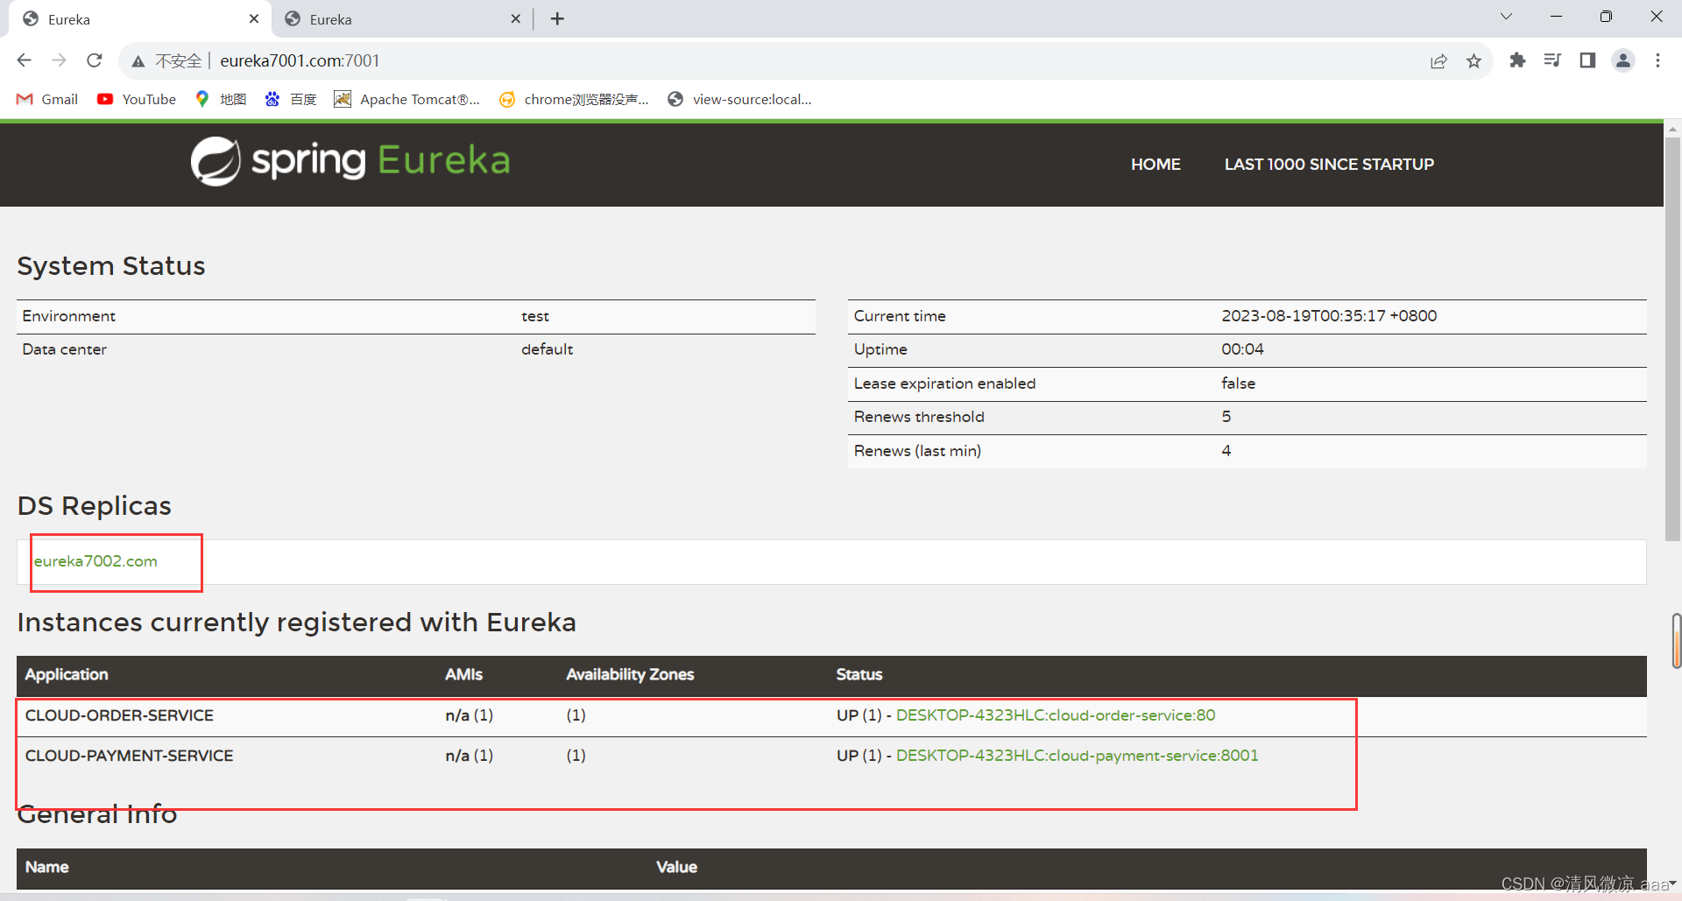Open the 地图 maps bookmark
Image resolution: width=1682 pixels, height=901 pixels.
[221, 99]
